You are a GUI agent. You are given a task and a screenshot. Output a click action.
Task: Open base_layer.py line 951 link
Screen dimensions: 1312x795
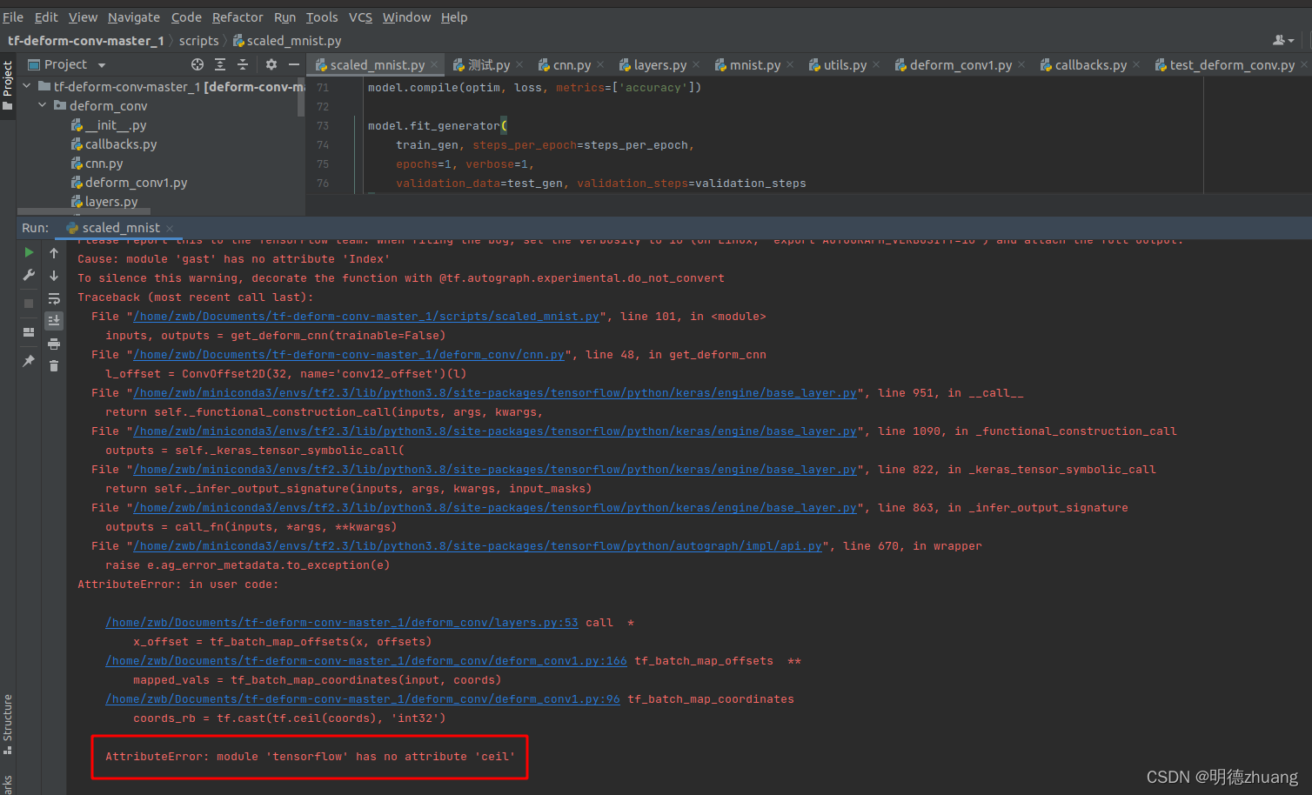495,393
